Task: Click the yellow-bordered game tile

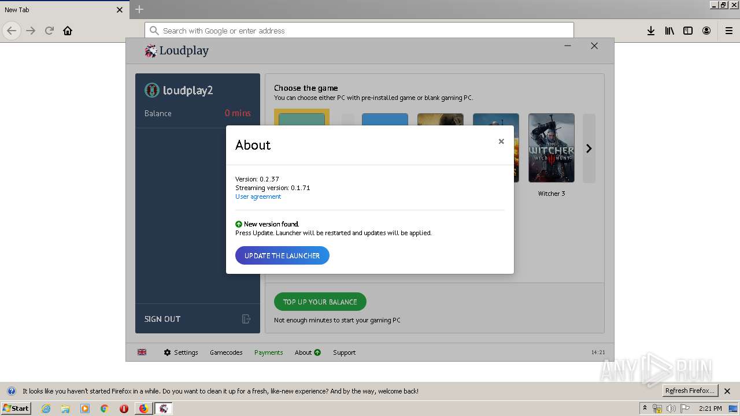Action: coord(302,117)
